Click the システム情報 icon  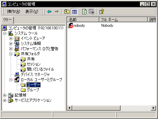click(x=17, y=44)
